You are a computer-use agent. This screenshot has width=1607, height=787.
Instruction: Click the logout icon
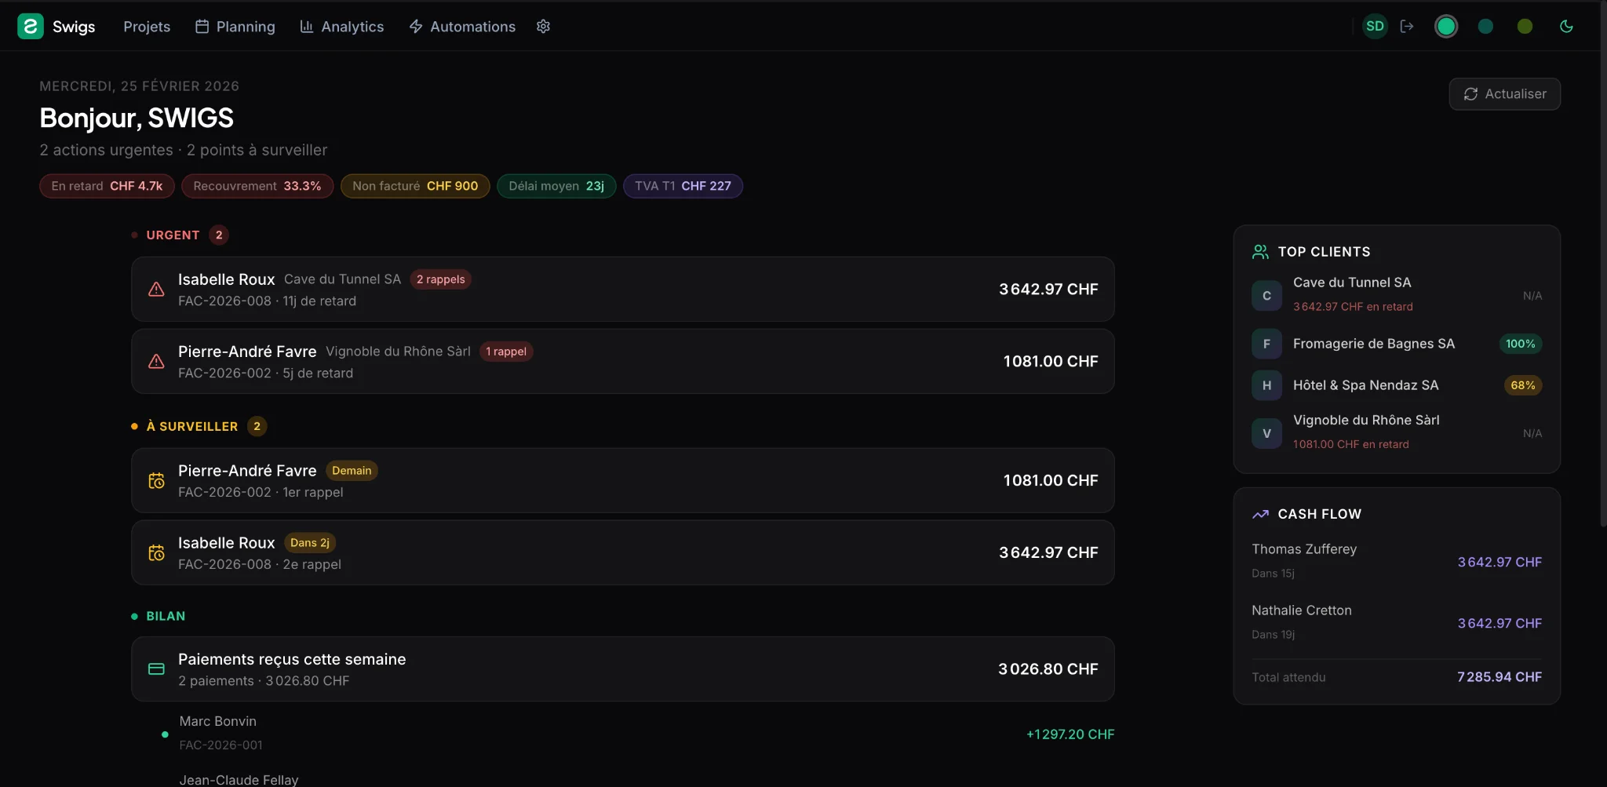coord(1407,27)
